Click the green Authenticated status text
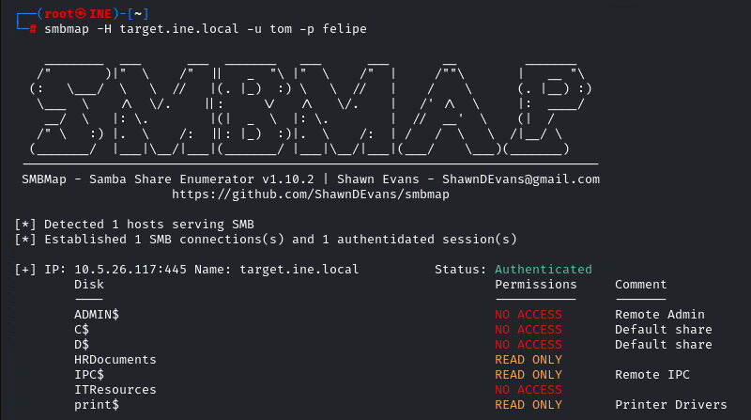The width and height of the screenshot is (751, 420). 544,270
